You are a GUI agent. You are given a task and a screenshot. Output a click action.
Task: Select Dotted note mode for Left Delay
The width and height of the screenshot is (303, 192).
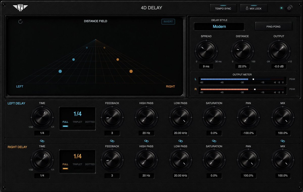coord(90,124)
